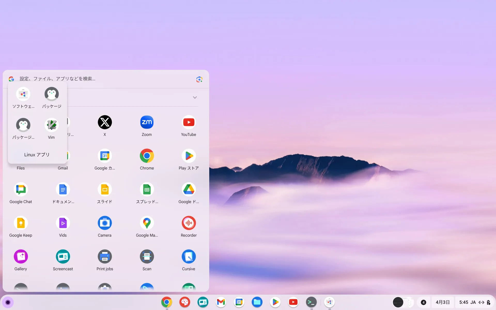Image resolution: width=496 pixels, height=310 pixels.
Task: Open Screencast from the shelf
Action: click(203, 302)
